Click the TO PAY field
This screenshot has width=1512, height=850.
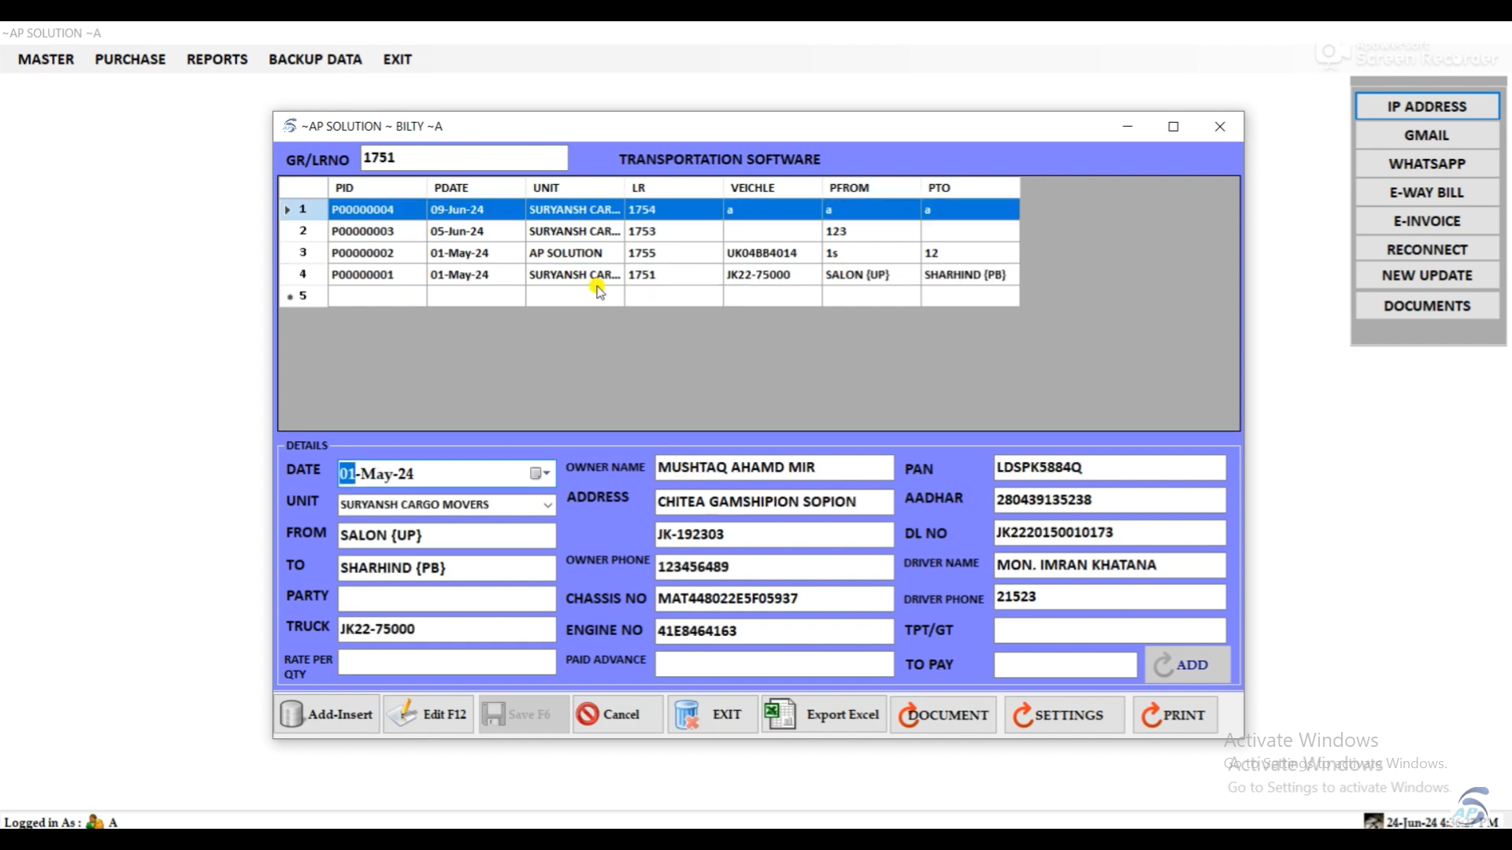click(1065, 664)
